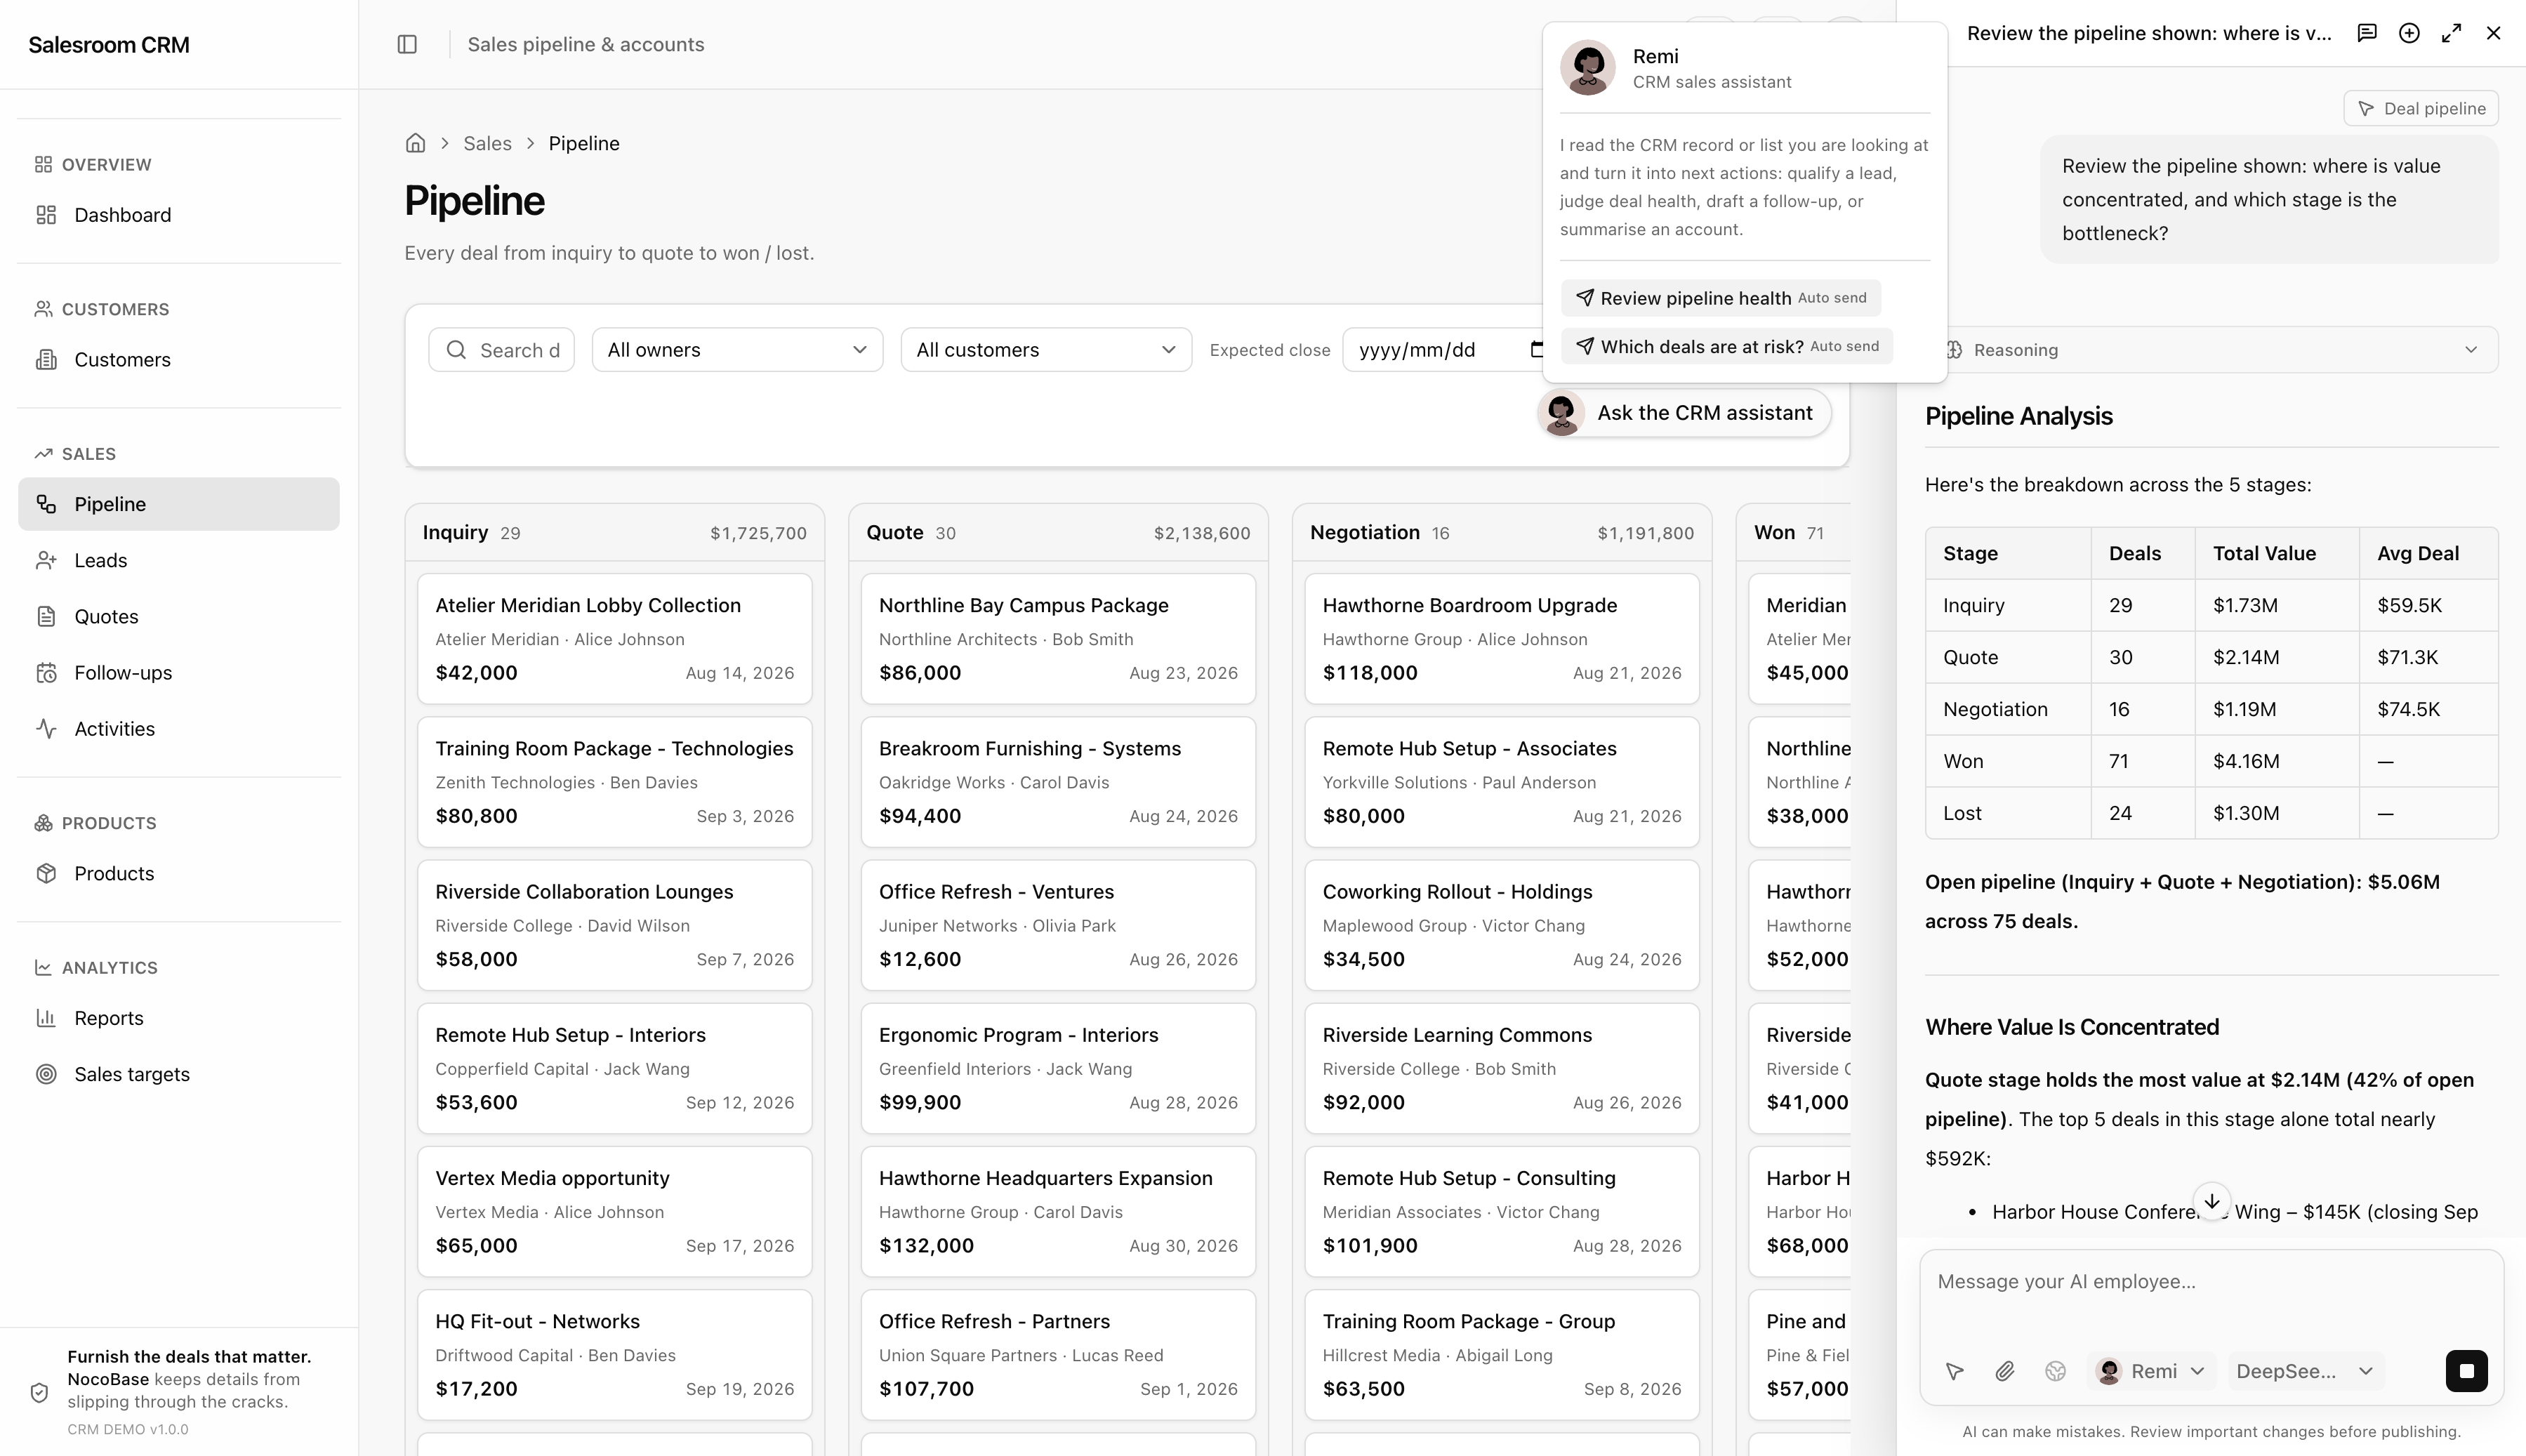Click the Dashboard grid icon in sidebar

pyautogui.click(x=46, y=215)
